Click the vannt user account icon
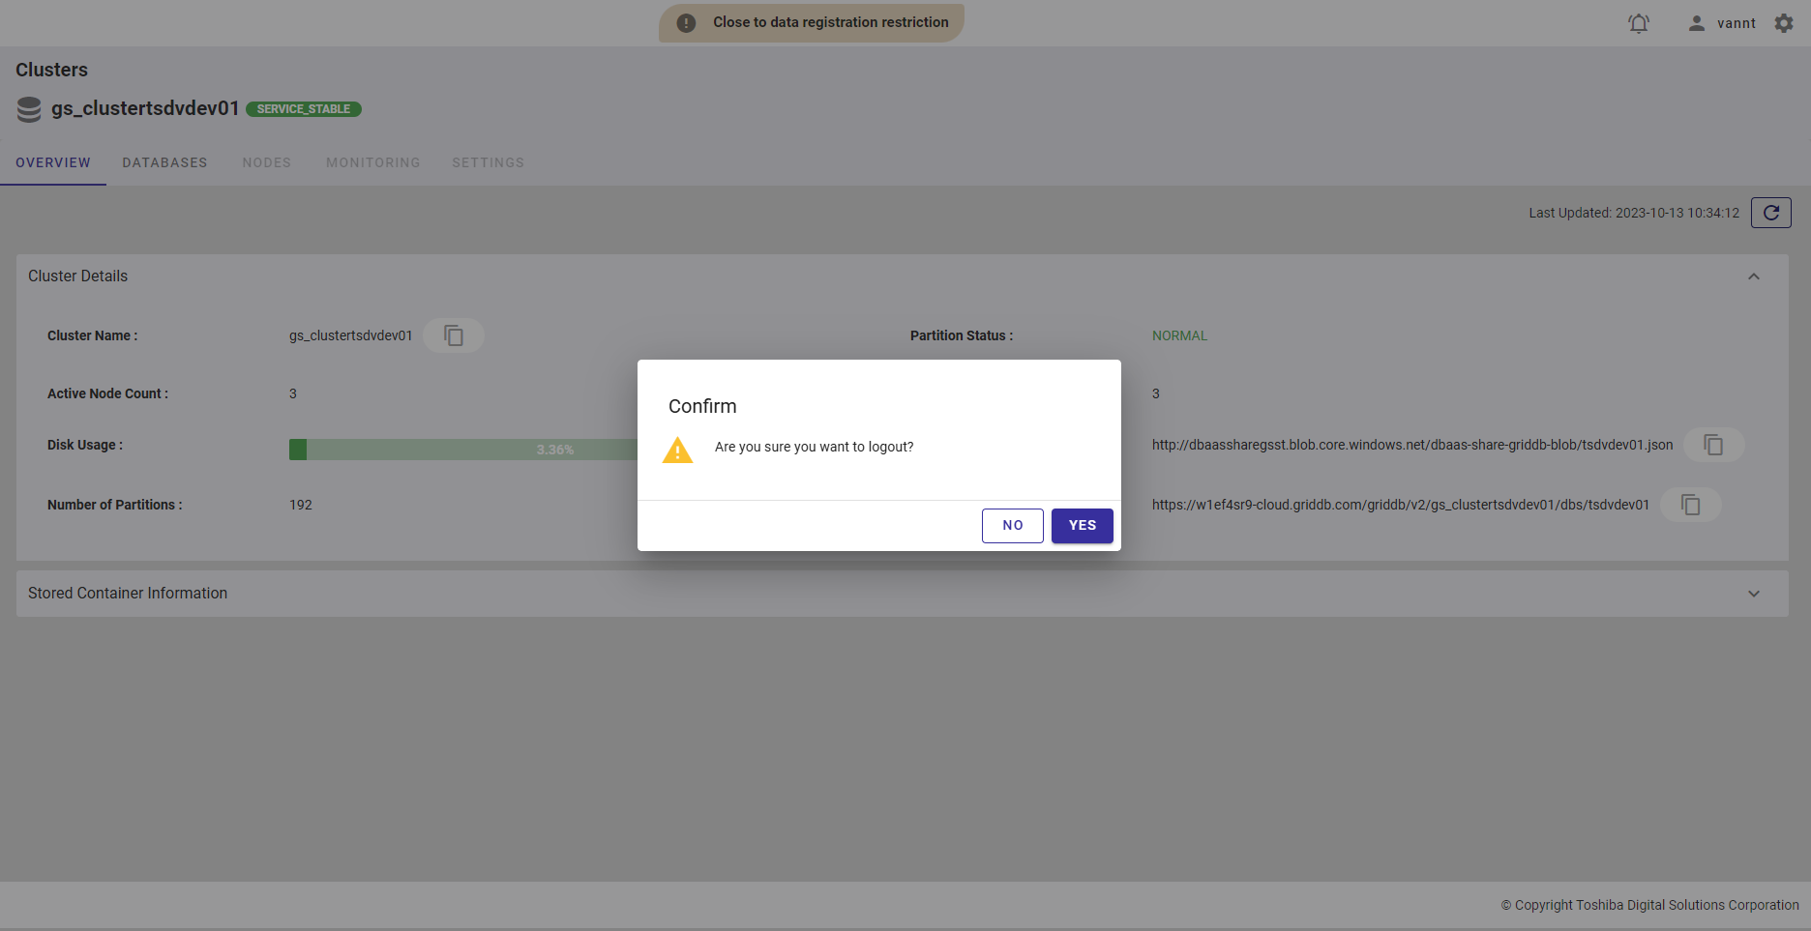The height and width of the screenshot is (931, 1811). coord(1697,23)
